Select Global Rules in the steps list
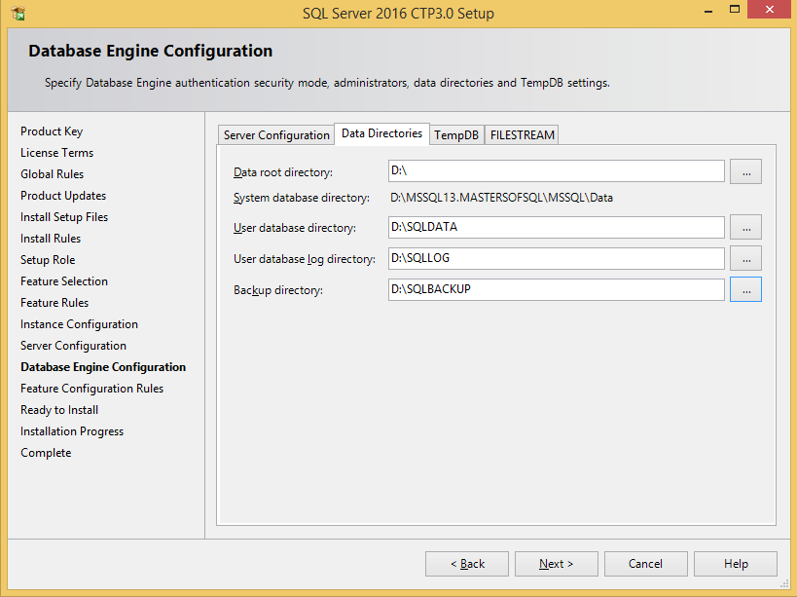The width and height of the screenshot is (797, 597). 53,174
